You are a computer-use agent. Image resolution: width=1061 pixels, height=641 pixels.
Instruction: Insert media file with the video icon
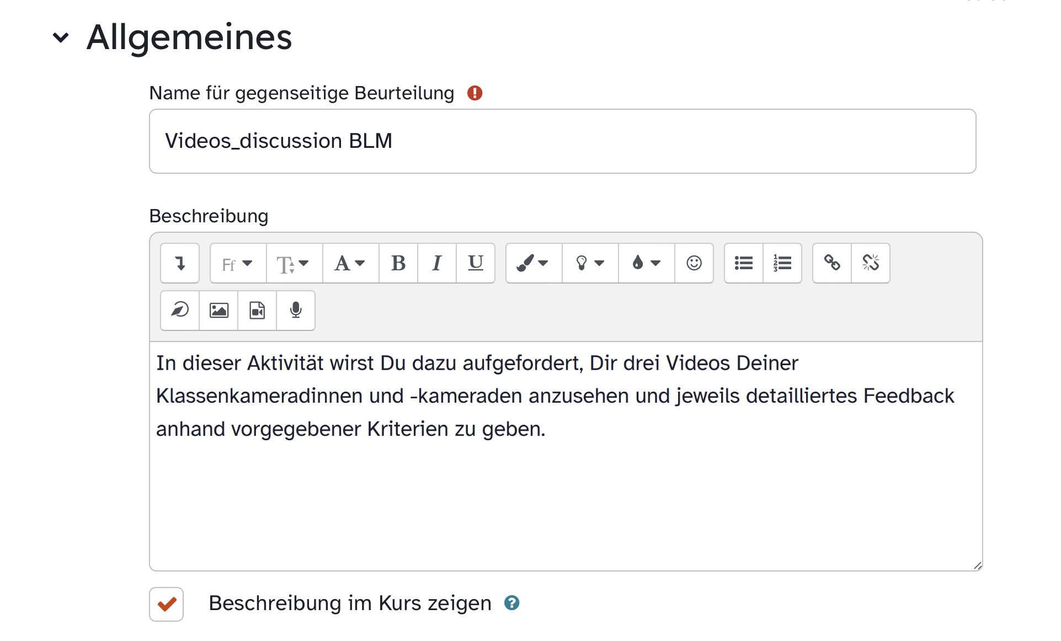pyautogui.click(x=257, y=311)
